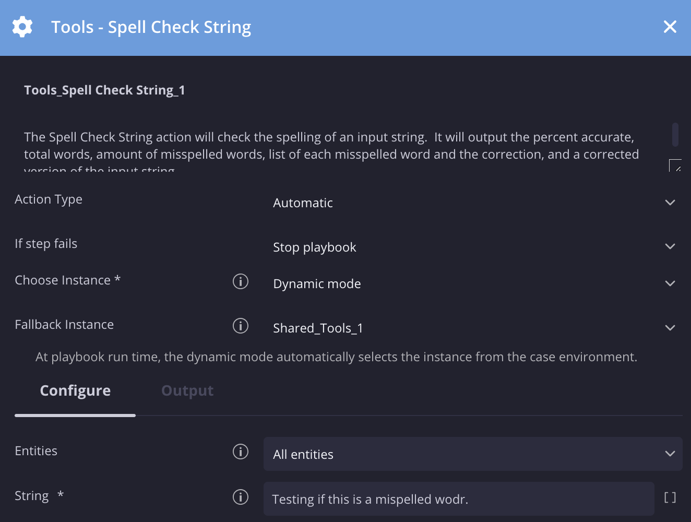
Task: Open placeholder brackets for String field
Action: click(x=670, y=497)
